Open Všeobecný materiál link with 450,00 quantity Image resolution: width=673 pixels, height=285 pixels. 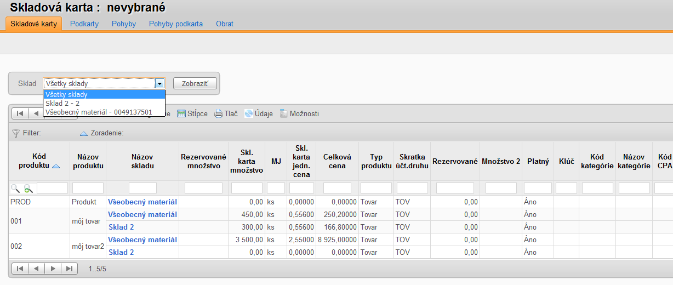(142, 214)
